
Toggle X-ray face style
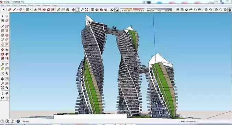pyautogui.click(x=206, y=10)
